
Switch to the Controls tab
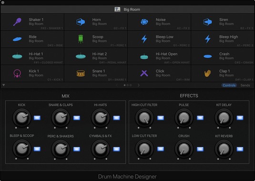(229, 85)
